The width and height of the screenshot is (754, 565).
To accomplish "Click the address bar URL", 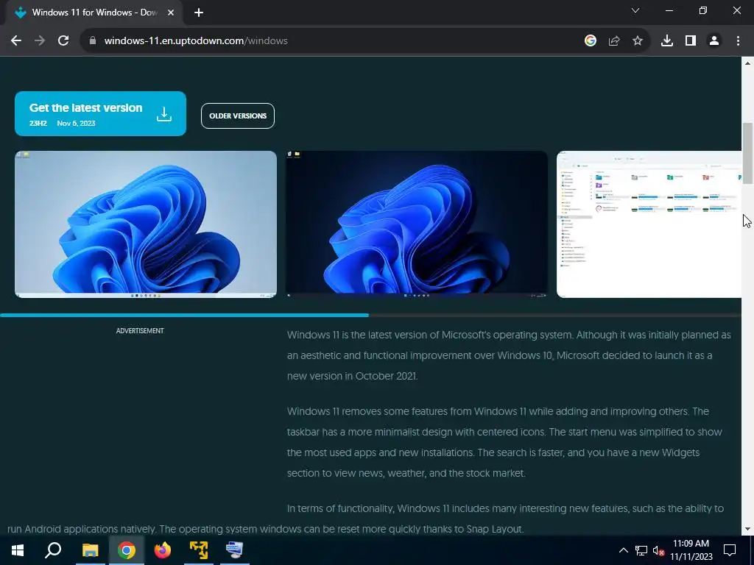I will (x=196, y=41).
